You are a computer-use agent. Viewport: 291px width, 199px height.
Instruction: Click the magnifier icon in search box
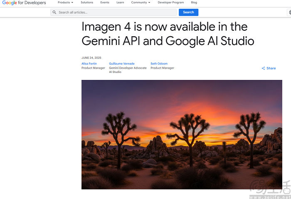pos(54,12)
